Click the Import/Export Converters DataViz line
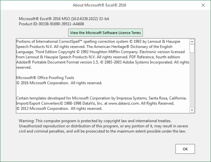The height and width of the screenshot is (162, 211). [95, 103]
